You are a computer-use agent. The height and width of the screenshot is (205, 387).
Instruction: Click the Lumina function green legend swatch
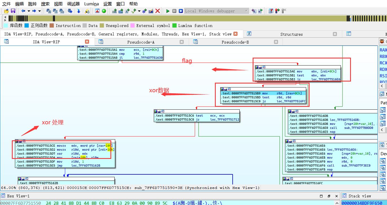pyautogui.click(x=174, y=26)
